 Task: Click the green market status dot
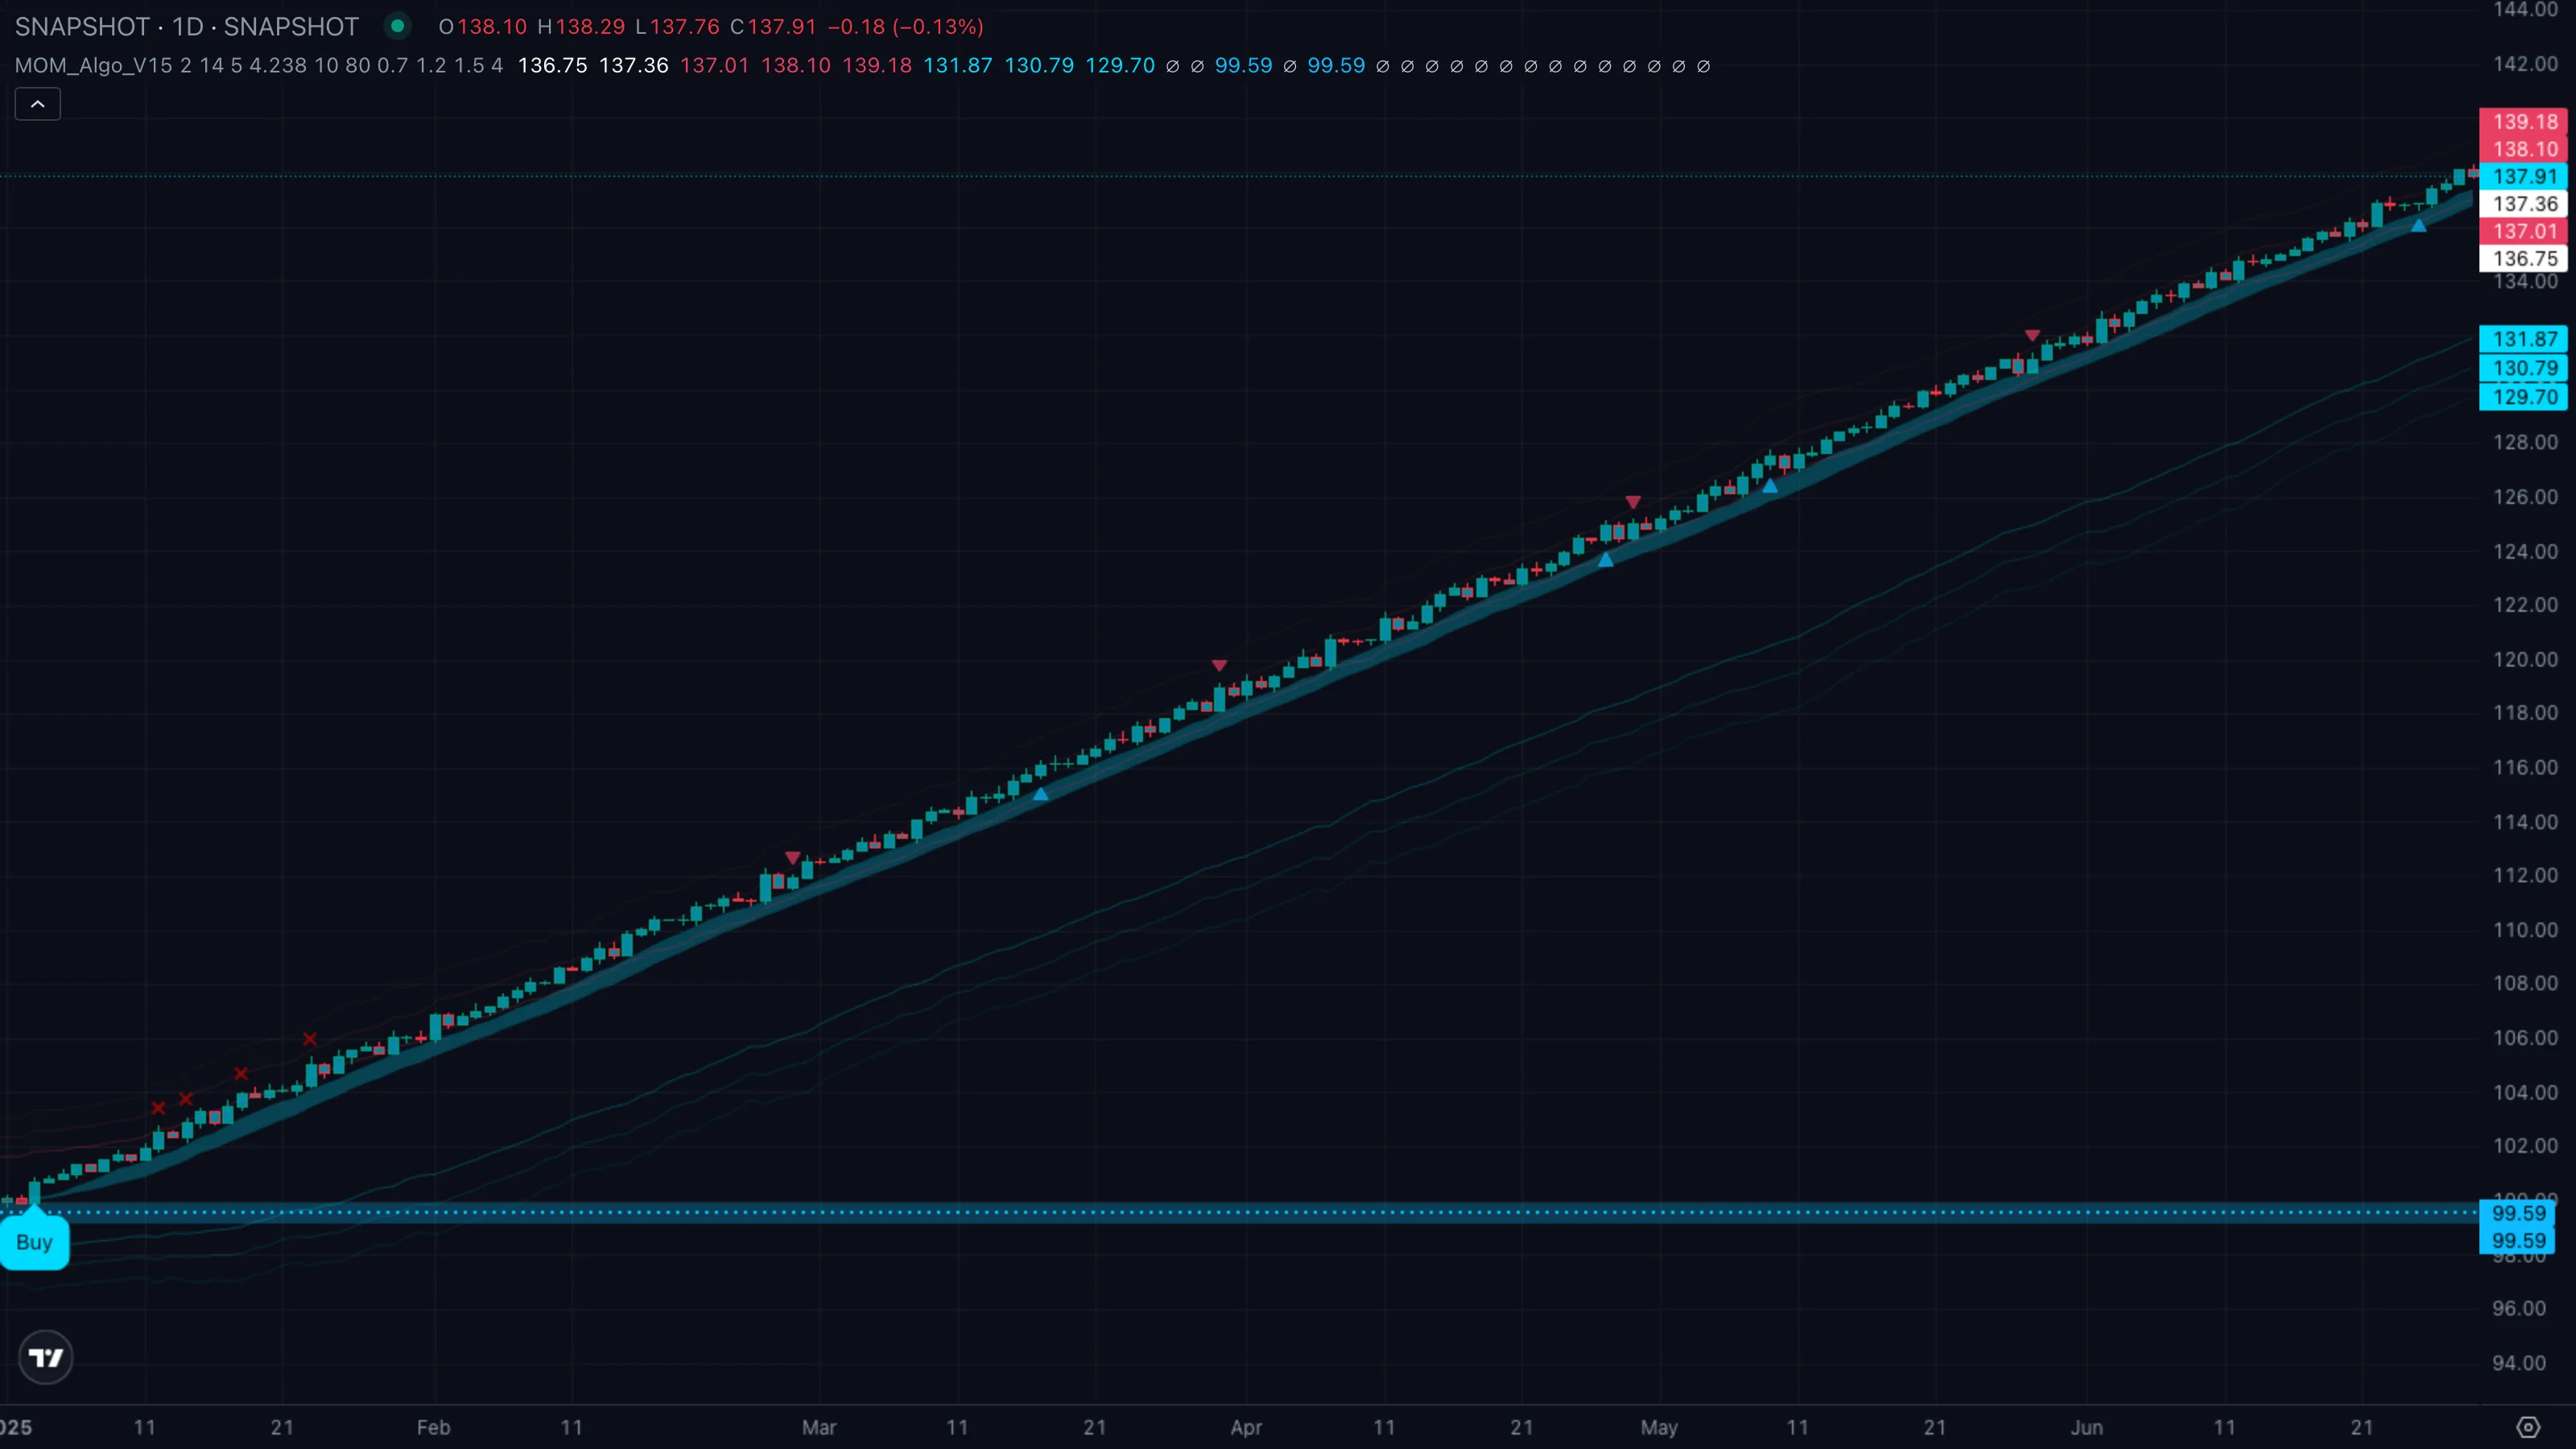[398, 26]
